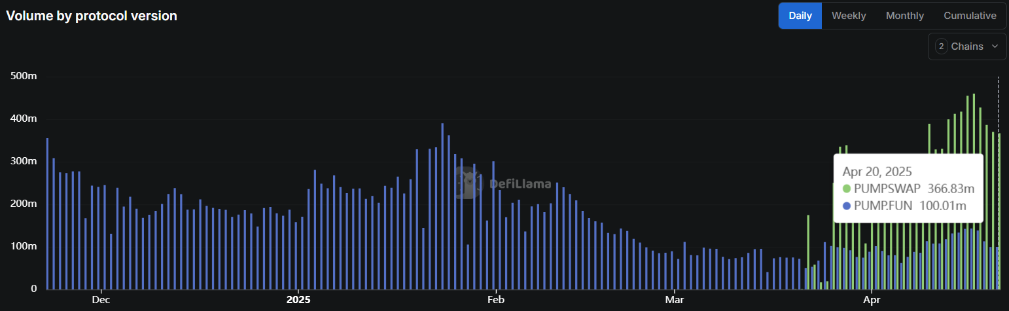Switch to the Weekly tab
Viewport: 1009px width, 311px height.
[849, 16]
